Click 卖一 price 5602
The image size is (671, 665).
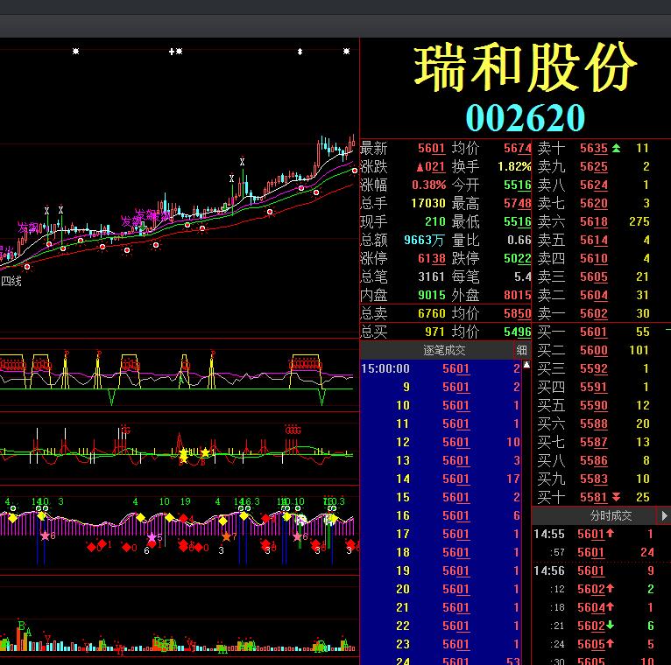tap(594, 314)
